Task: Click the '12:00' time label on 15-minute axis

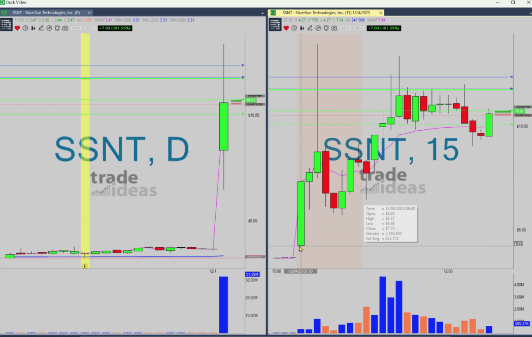Action: coord(448,271)
